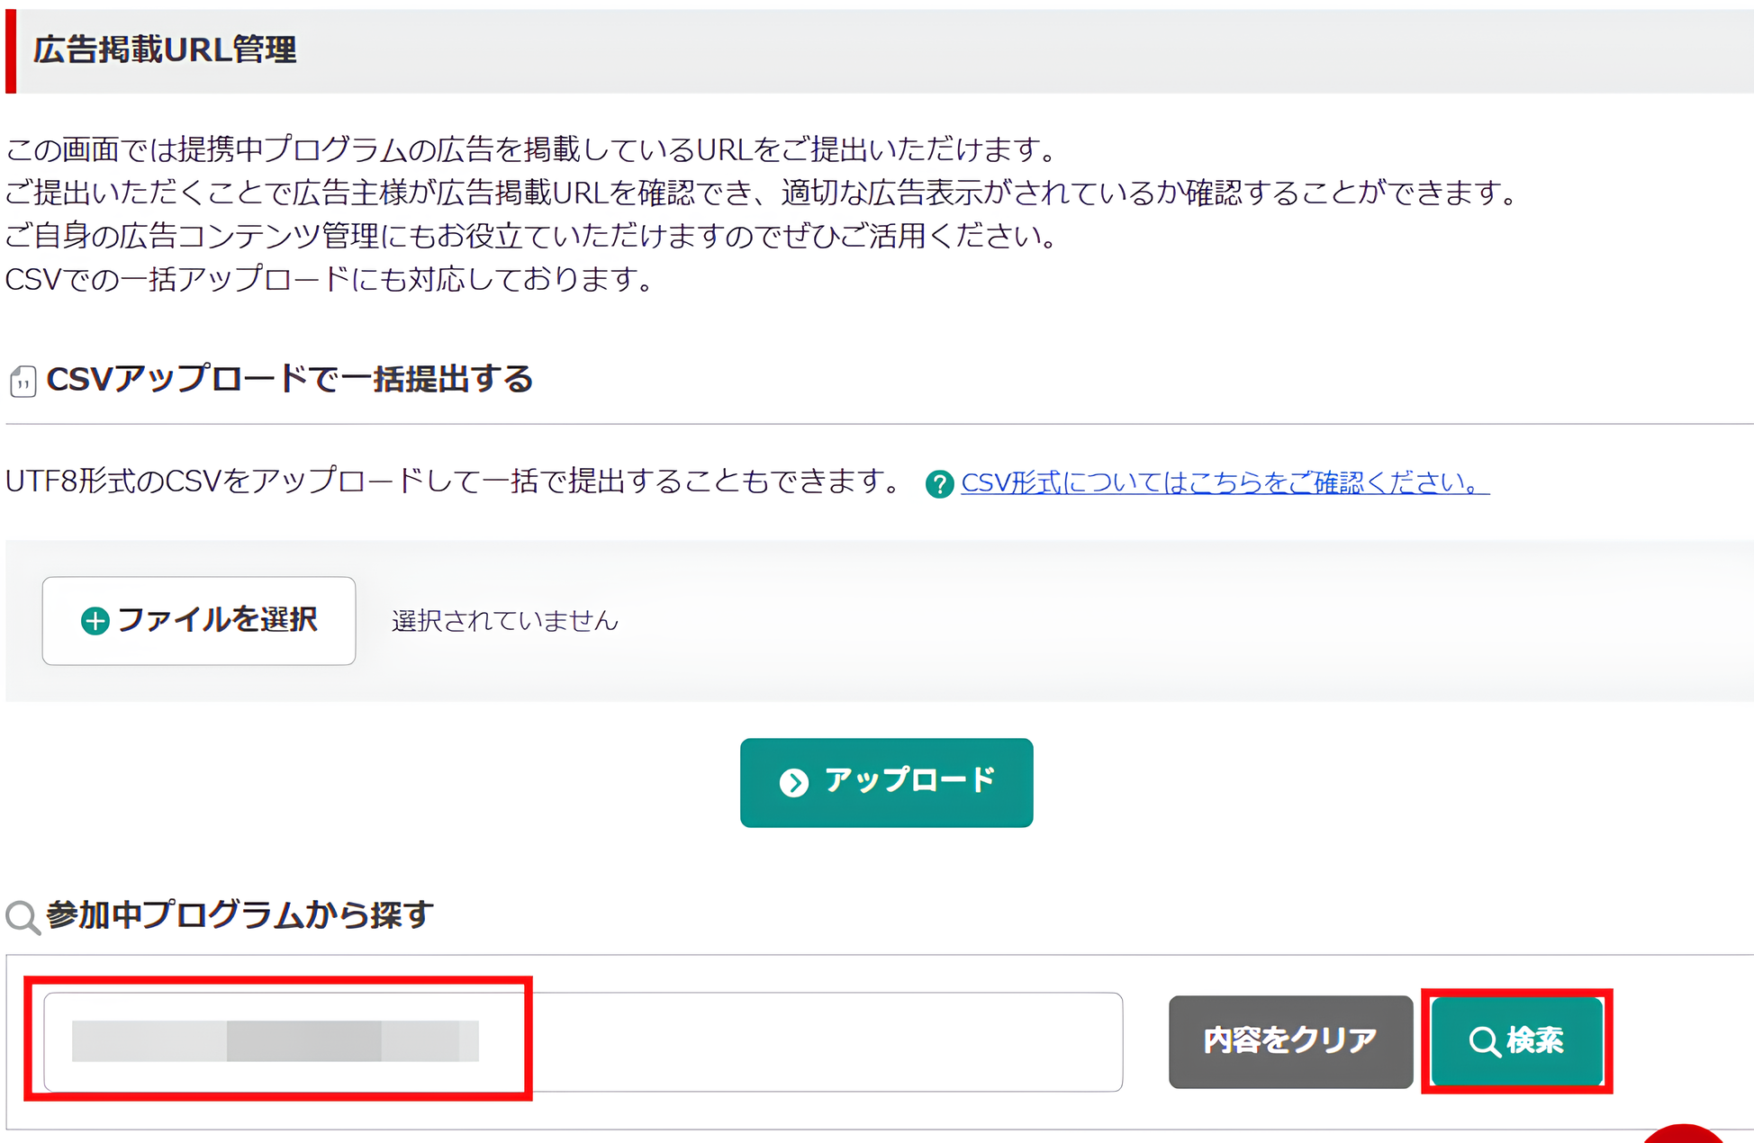Click the 広告掲載URL管理 page heading

[x=165, y=50]
